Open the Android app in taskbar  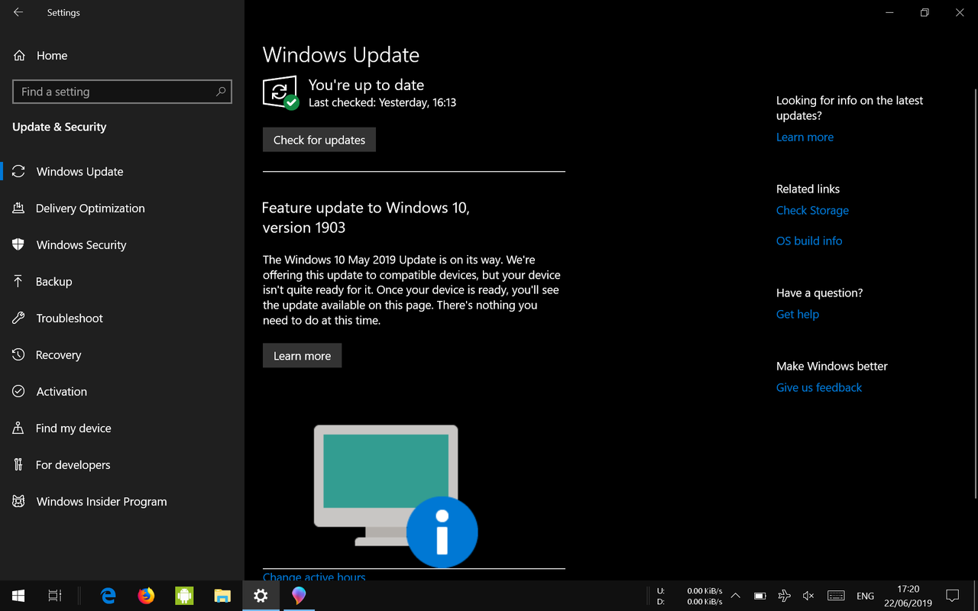184,596
